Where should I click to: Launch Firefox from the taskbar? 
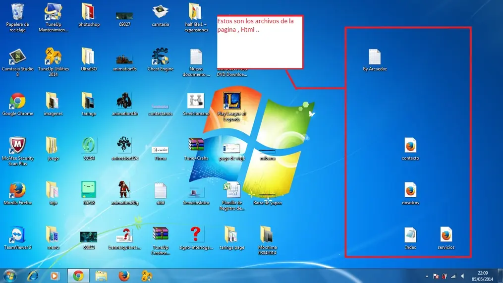[x=124, y=276]
